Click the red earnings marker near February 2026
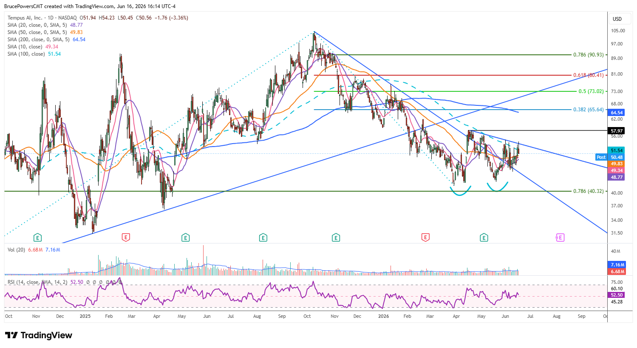This screenshot has height=348, width=637. coord(425,238)
